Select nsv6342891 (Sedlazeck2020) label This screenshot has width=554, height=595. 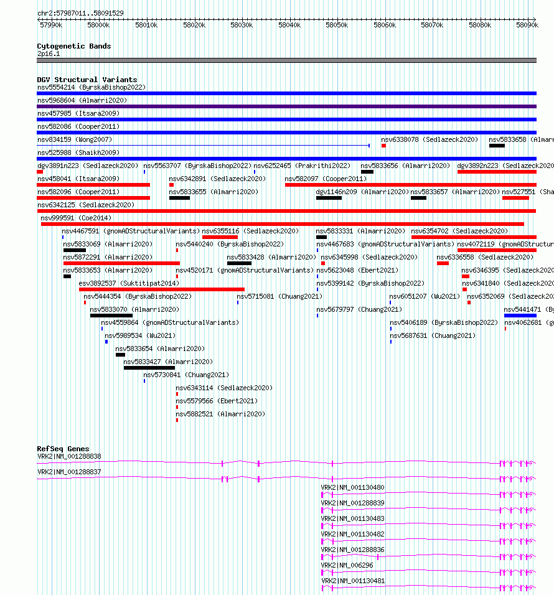click(217, 179)
